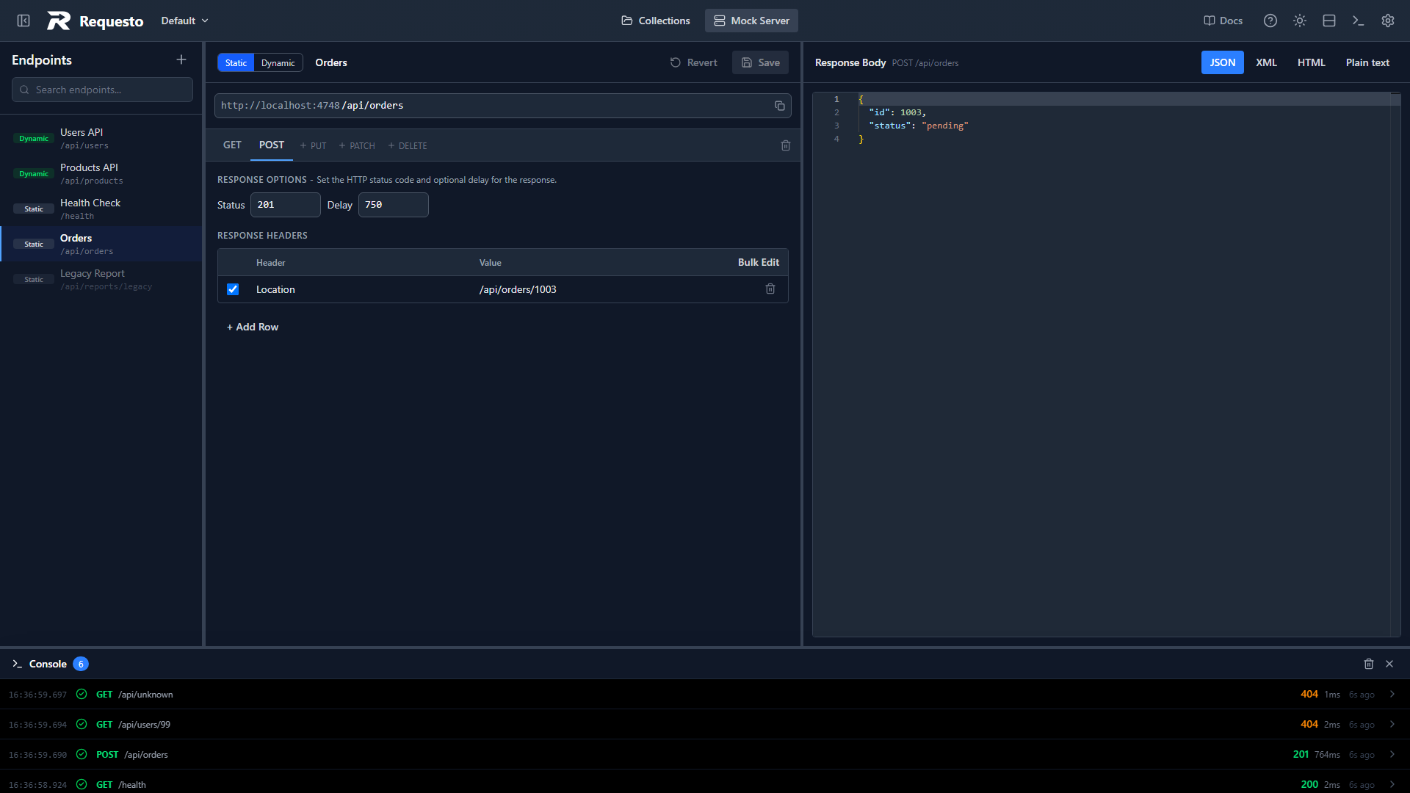Click Save button
Screen dimensions: 1410x793
pos(760,62)
